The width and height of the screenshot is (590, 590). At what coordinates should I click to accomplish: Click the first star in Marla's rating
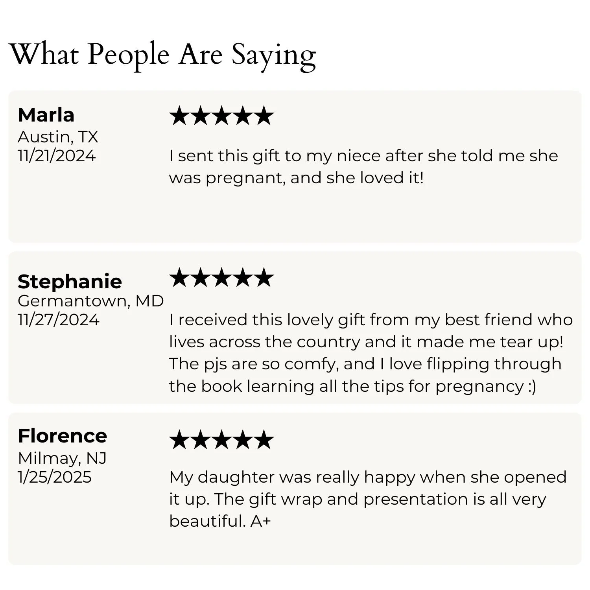click(179, 116)
